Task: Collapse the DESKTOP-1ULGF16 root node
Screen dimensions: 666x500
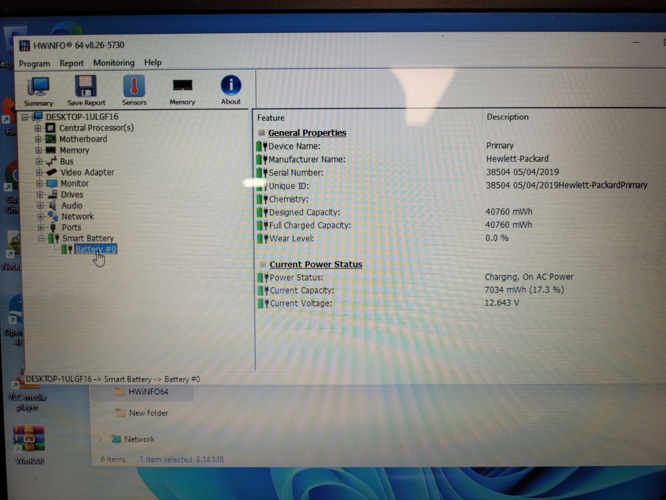Action: point(25,117)
